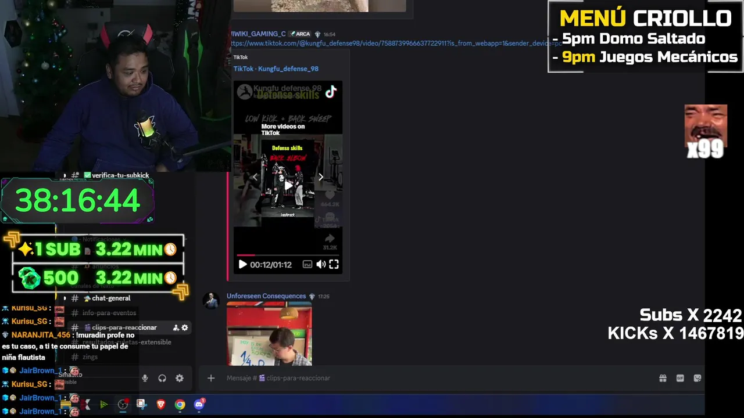This screenshot has height=418, width=744.
Task: Mute the TikTok video volume
Action: click(x=321, y=265)
